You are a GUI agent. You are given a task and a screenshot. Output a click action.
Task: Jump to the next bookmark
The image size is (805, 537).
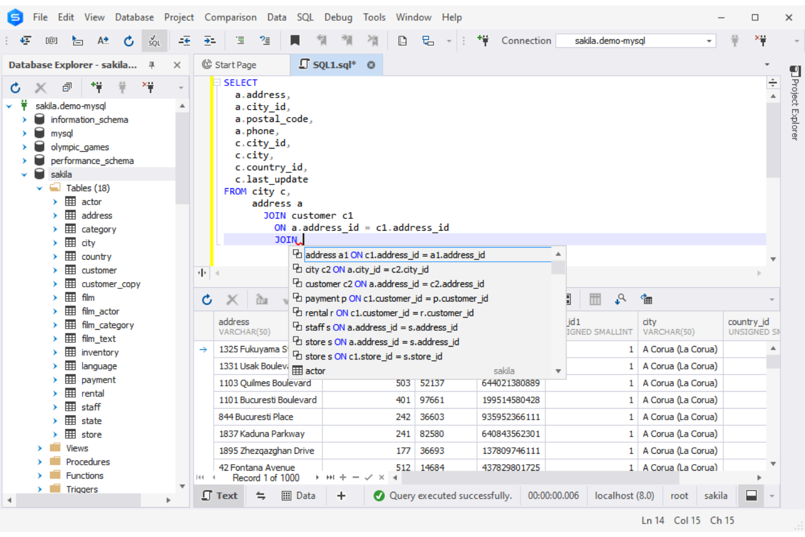click(348, 40)
